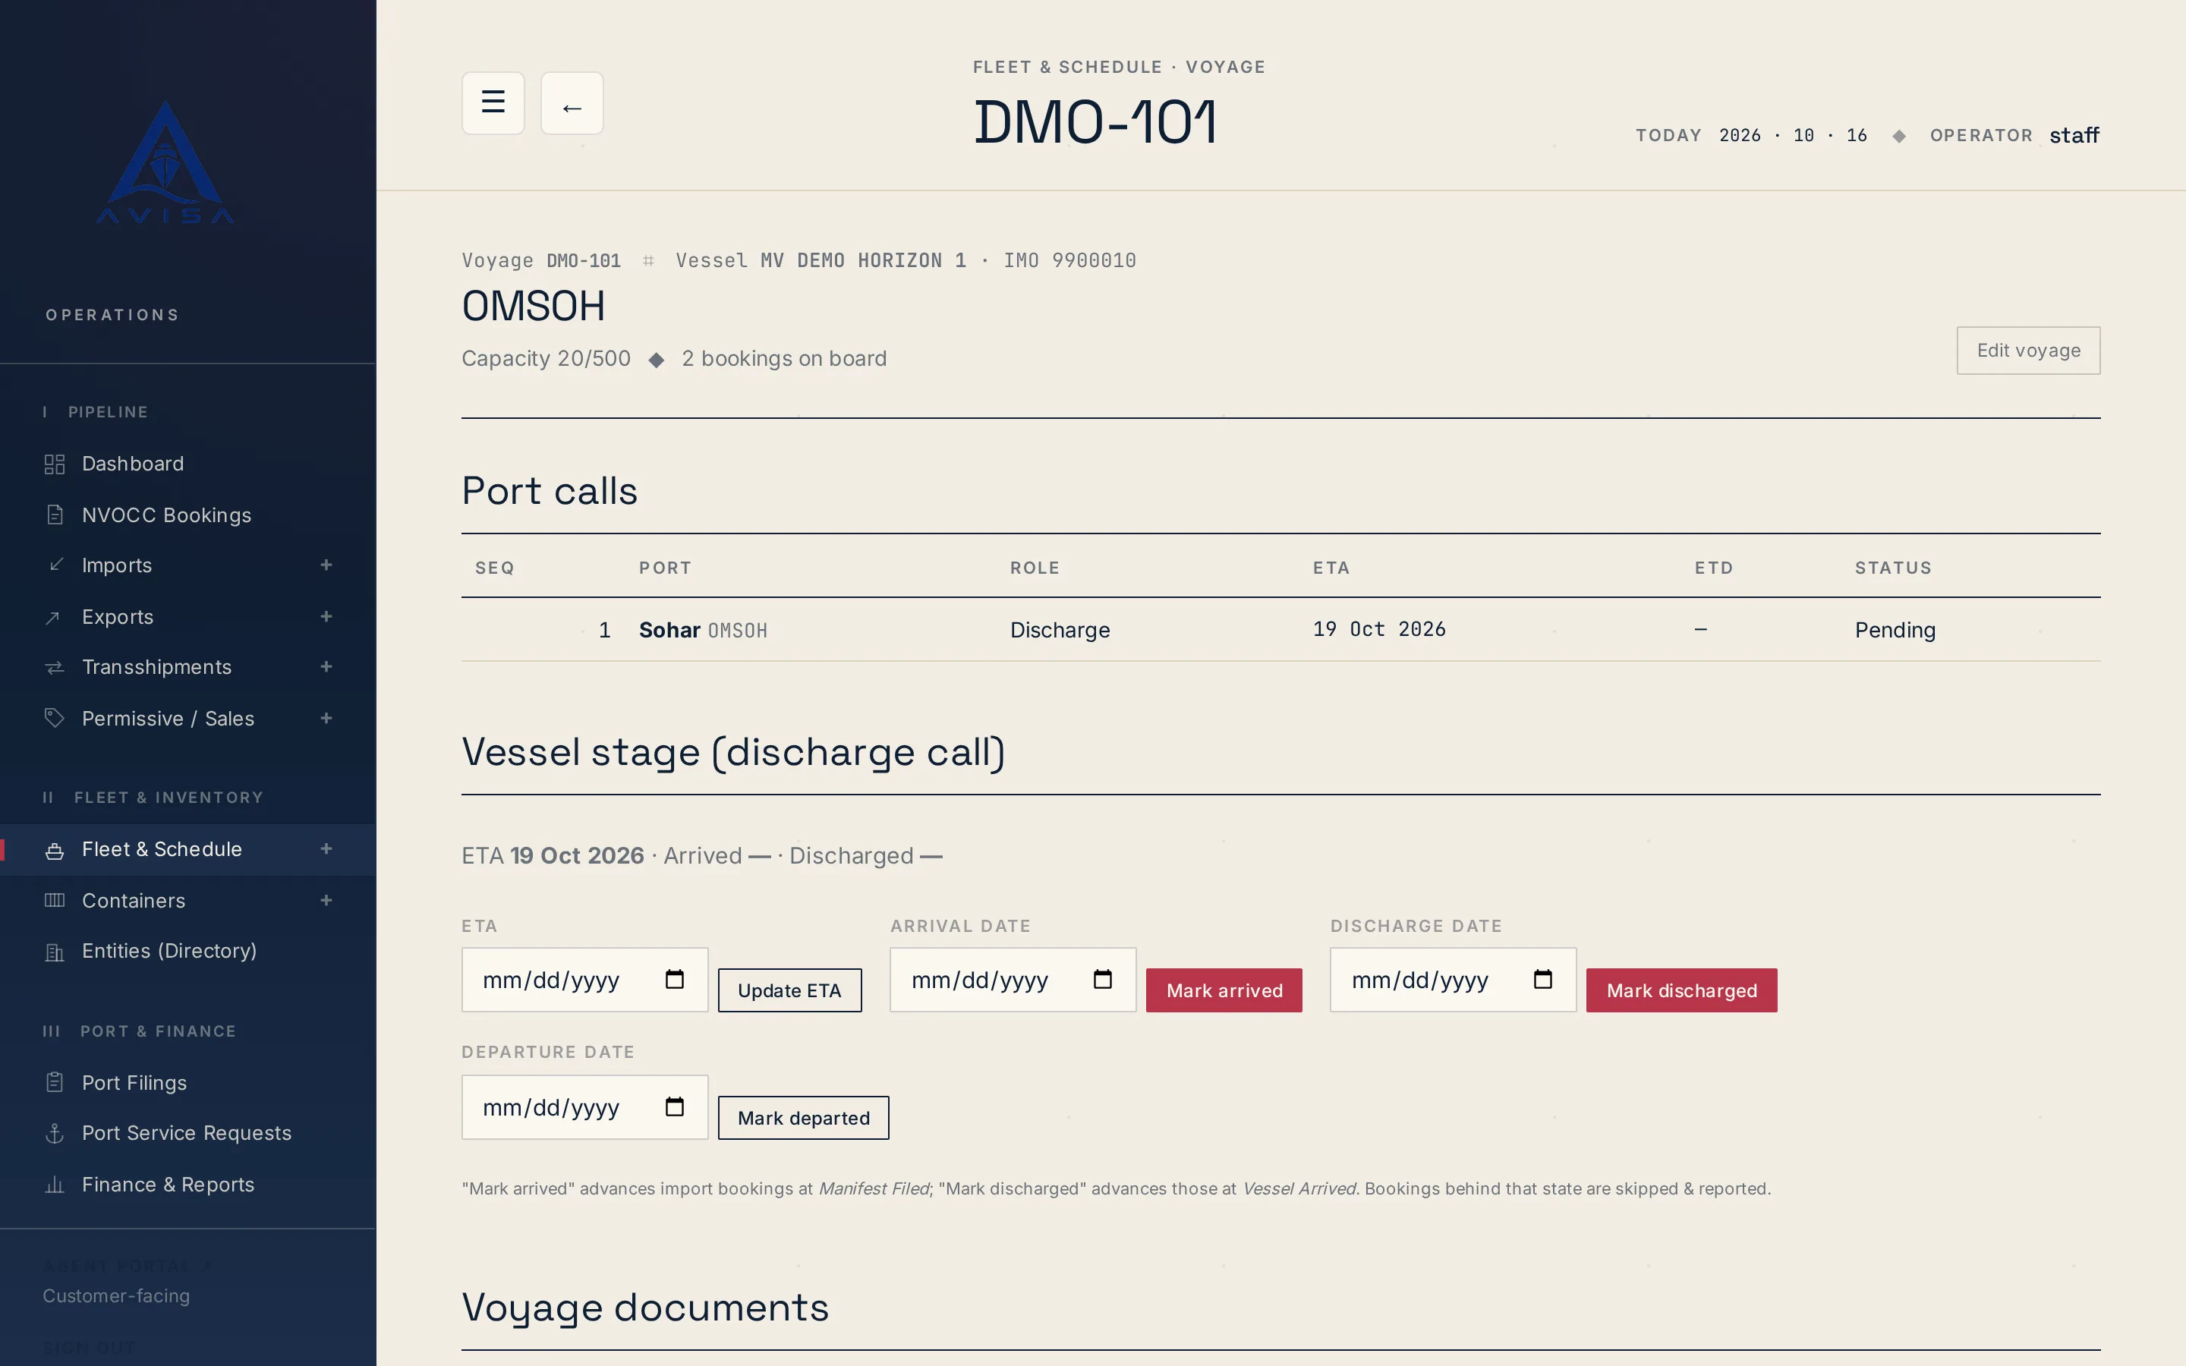Focus the ETA date input field

click(584, 979)
